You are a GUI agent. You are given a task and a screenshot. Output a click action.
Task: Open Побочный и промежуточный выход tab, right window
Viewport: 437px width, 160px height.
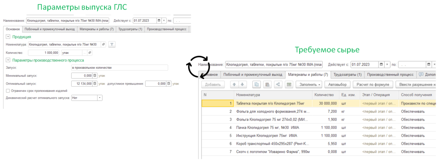click(253, 74)
